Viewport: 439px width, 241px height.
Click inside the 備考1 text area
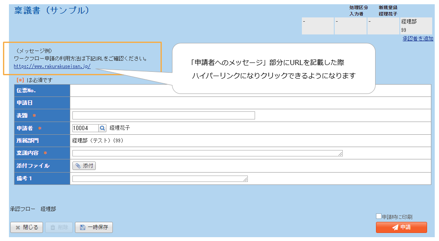pos(160,179)
